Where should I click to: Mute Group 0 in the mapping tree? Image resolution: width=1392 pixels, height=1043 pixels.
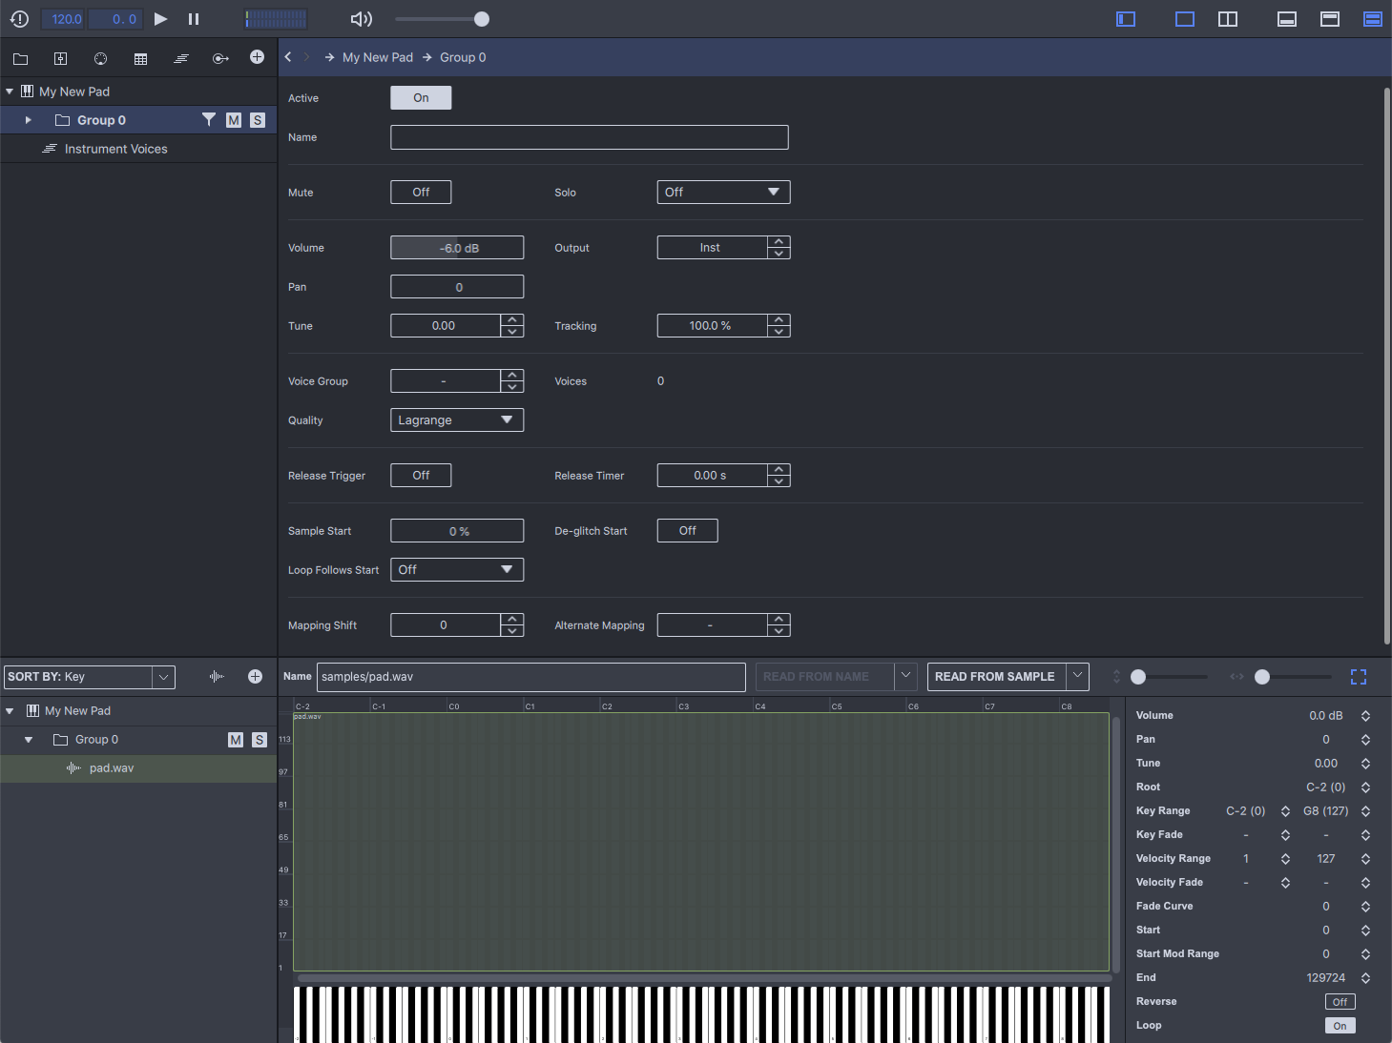tap(236, 740)
